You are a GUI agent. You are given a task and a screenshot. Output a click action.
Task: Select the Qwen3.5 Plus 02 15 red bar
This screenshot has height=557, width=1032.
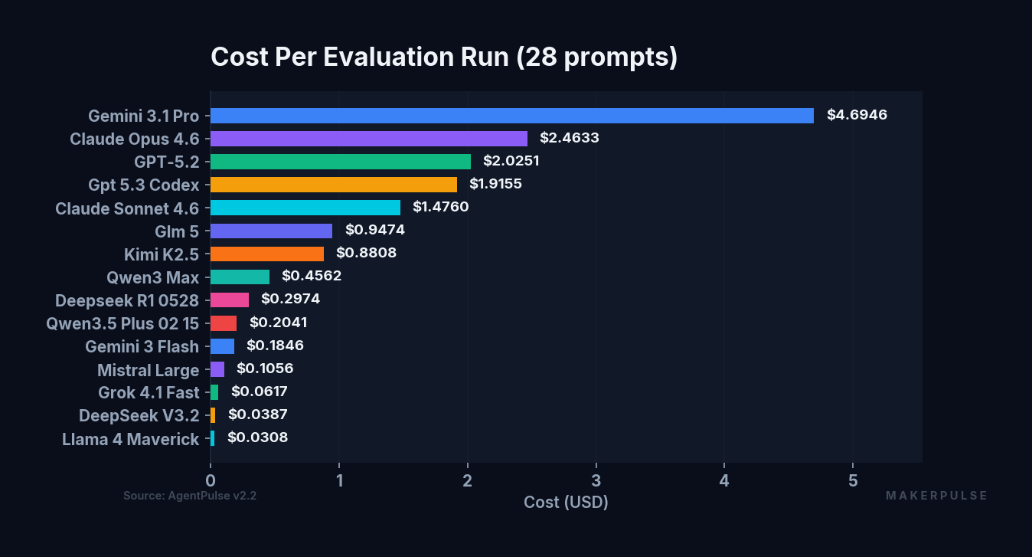224,323
